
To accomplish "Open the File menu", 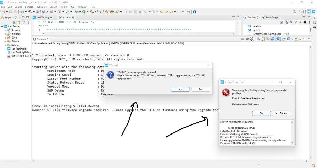I will click(x=3, y=7).
